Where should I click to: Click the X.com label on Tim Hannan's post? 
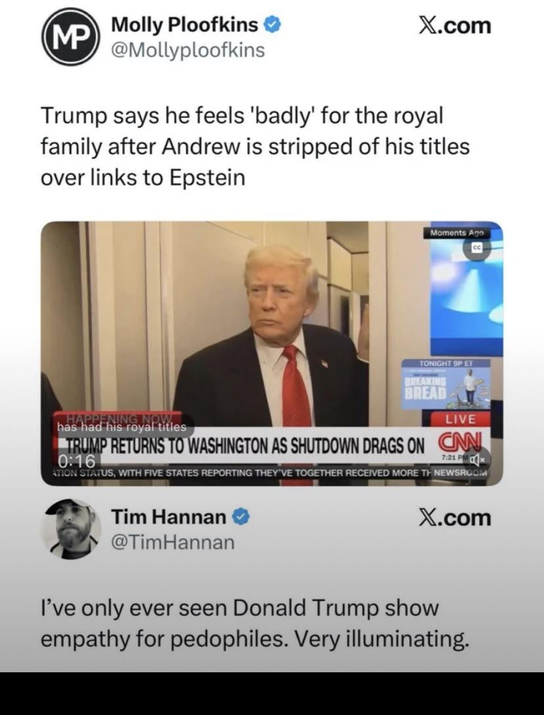pyautogui.click(x=455, y=518)
